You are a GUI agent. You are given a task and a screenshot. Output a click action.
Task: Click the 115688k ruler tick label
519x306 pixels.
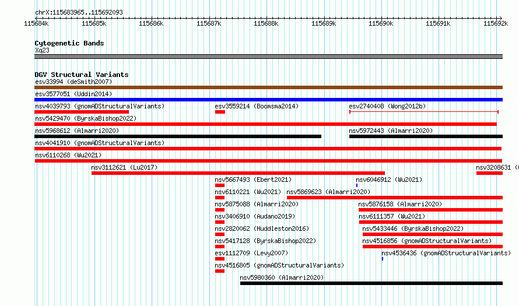coord(266,23)
